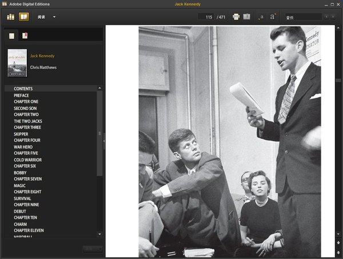
Task: Decrease text size with small 'a' icon
Action: click(261, 17)
